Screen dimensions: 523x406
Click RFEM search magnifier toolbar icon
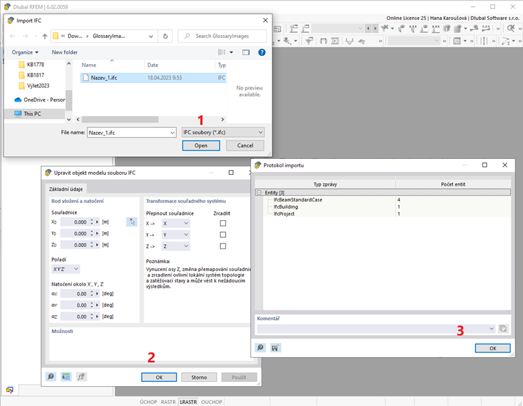coord(511,28)
